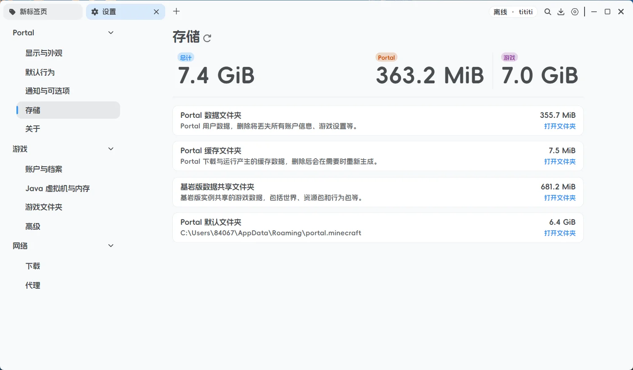Go to 下载 network settings
The height and width of the screenshot is (370, 633).
tap(68, 266)
